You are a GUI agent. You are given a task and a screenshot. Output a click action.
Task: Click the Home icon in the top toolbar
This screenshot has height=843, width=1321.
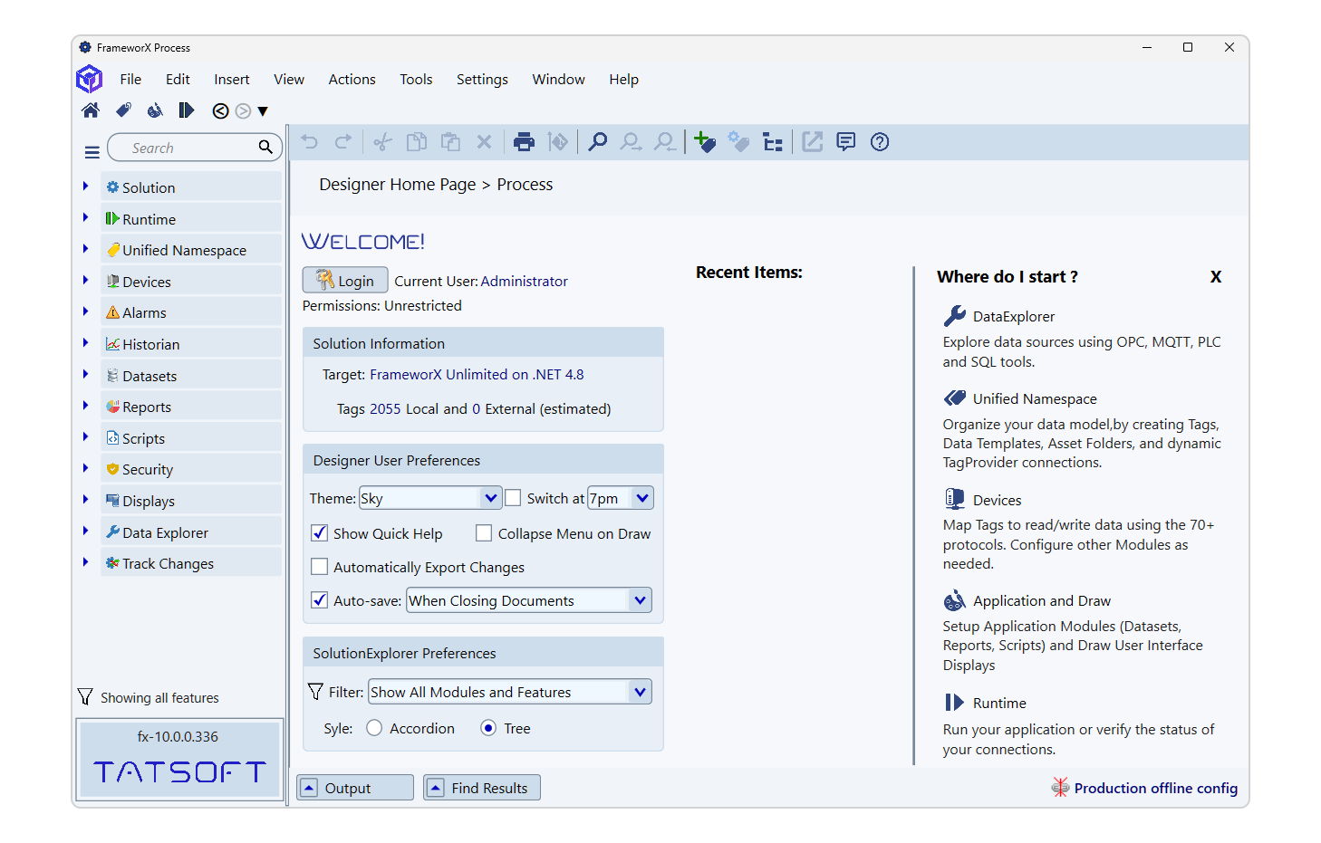(91, 110)
